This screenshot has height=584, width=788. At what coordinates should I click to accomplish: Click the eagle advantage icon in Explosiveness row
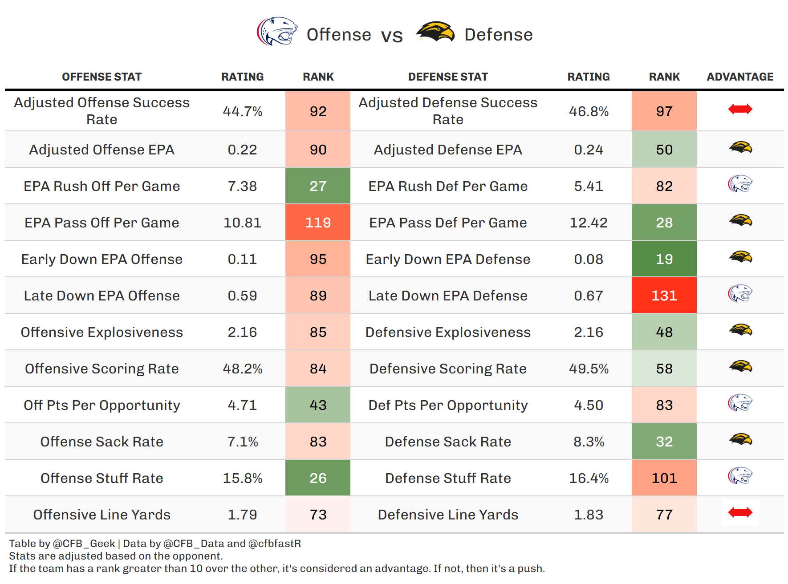click(740, 330)
